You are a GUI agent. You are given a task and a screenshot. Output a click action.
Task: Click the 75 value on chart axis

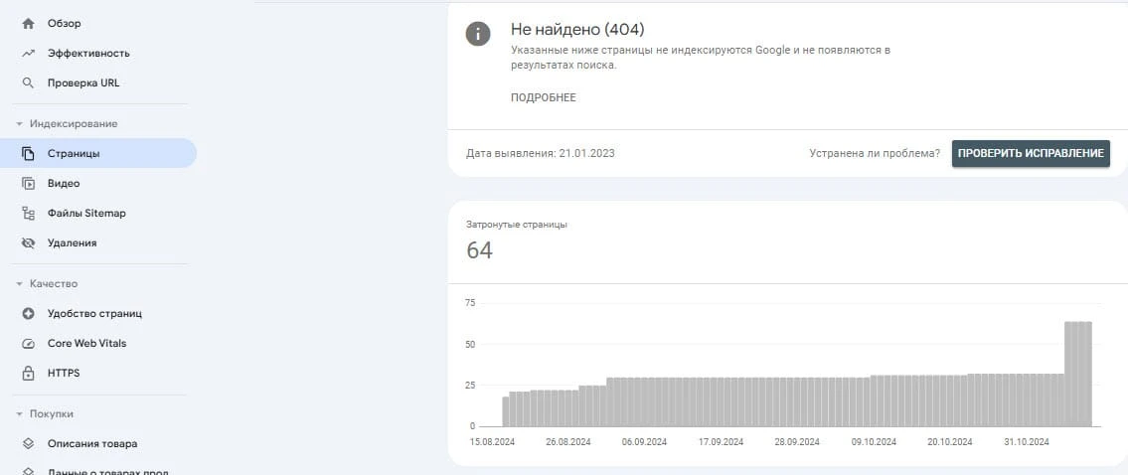pos(470,303)
